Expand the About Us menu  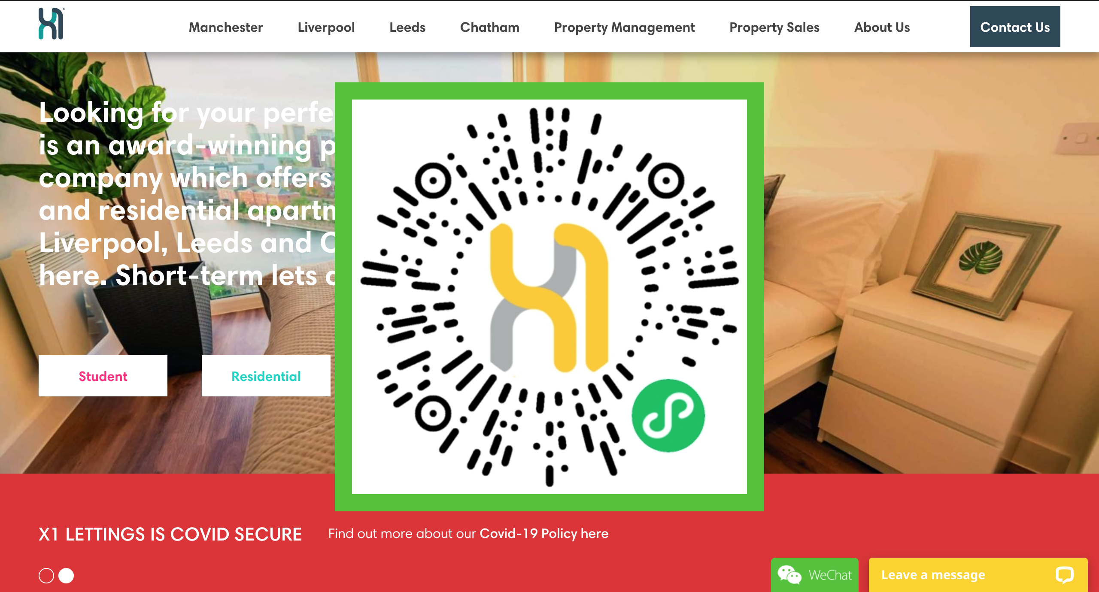[x=882, y=27]
